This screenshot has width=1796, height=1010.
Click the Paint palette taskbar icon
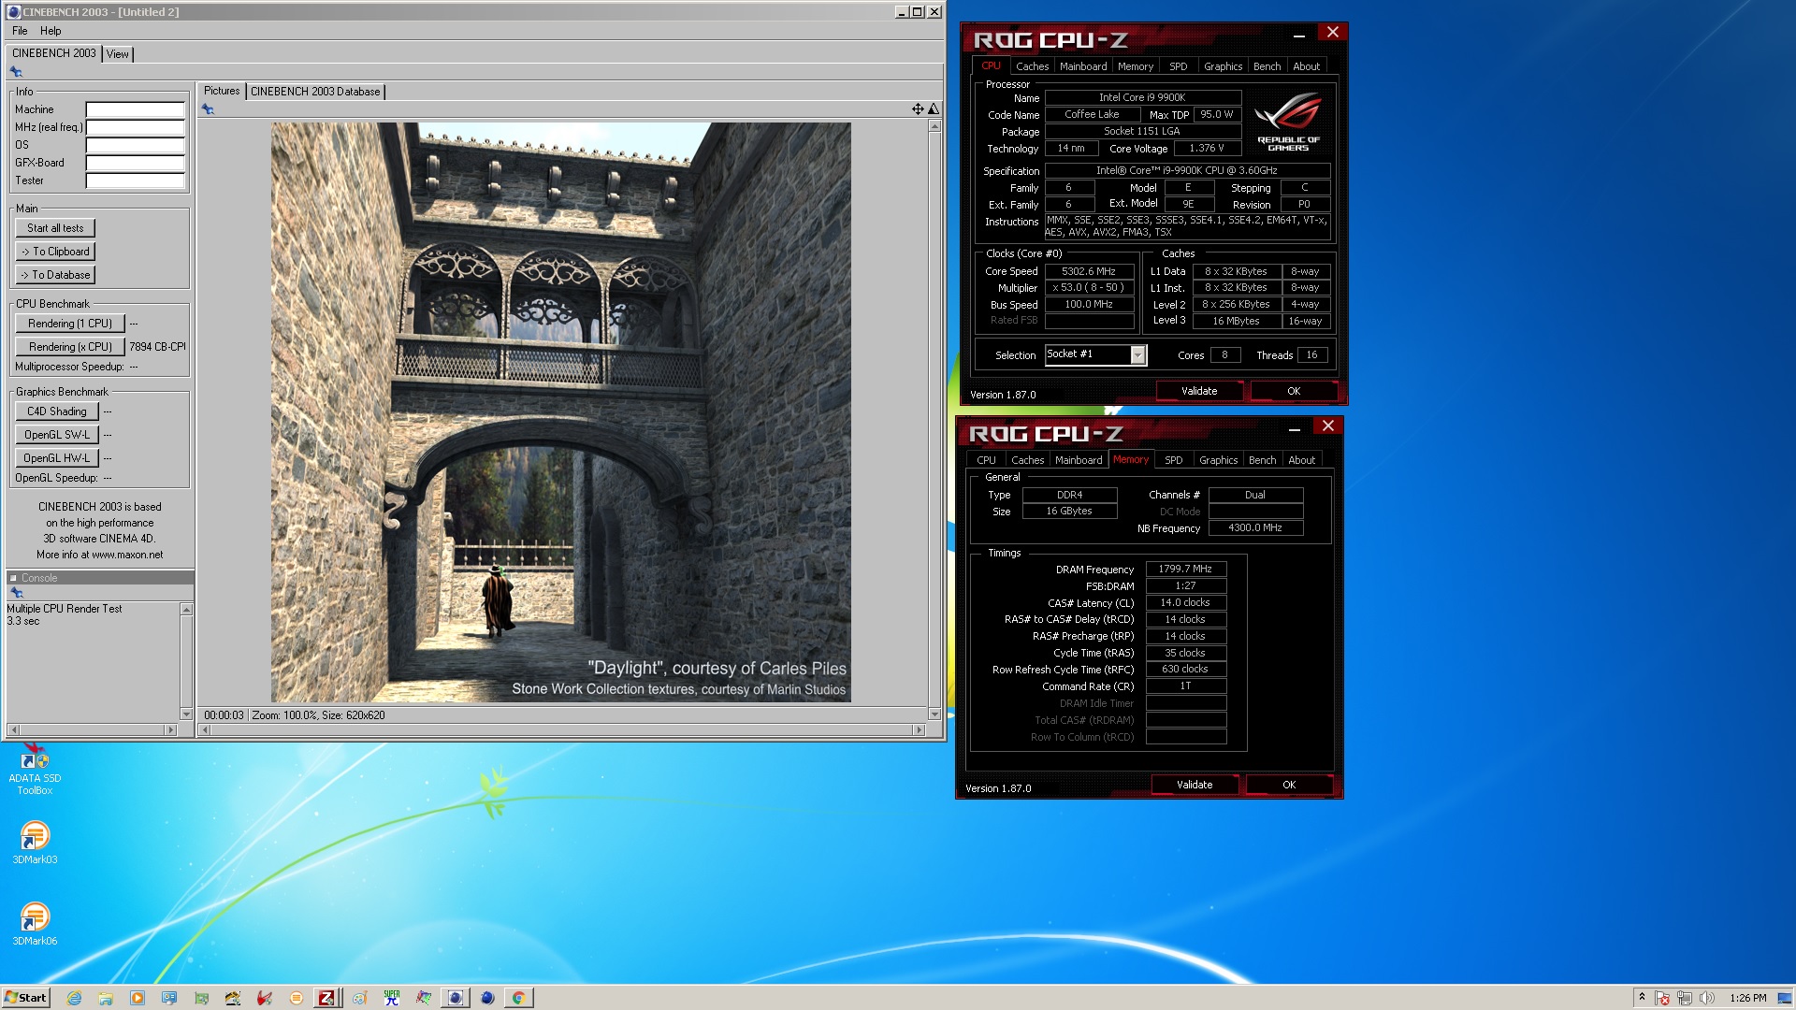359,998
